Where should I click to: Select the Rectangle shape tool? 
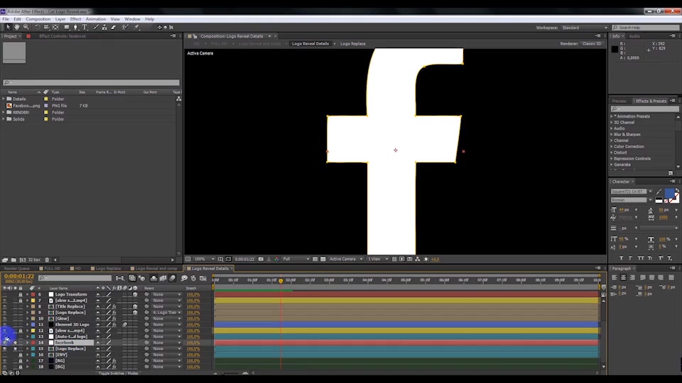(x=67, y=28)
